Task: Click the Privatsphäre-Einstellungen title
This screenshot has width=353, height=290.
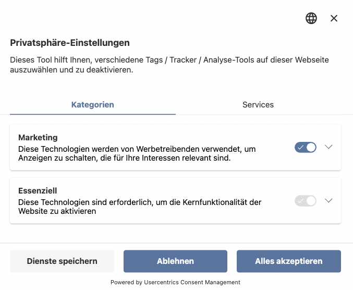Action: [x=70, y=43]
